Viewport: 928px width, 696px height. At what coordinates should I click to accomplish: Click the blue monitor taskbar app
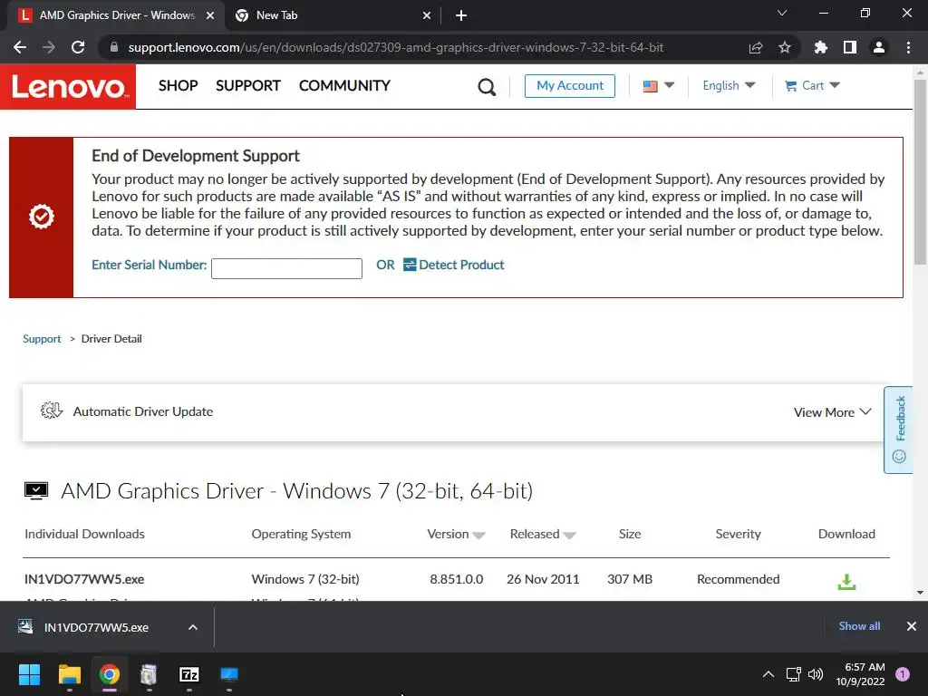pyautogui.click(x=229, y=674)
